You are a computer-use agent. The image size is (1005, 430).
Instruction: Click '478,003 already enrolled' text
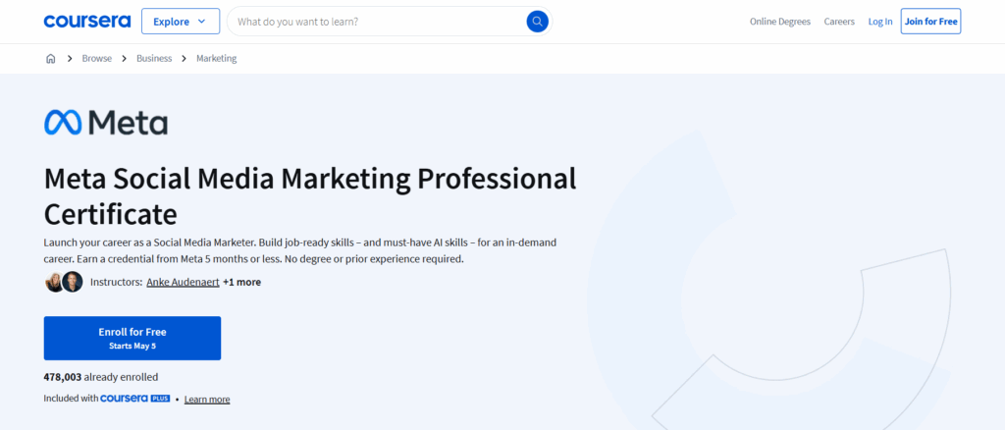coord(101,377)
